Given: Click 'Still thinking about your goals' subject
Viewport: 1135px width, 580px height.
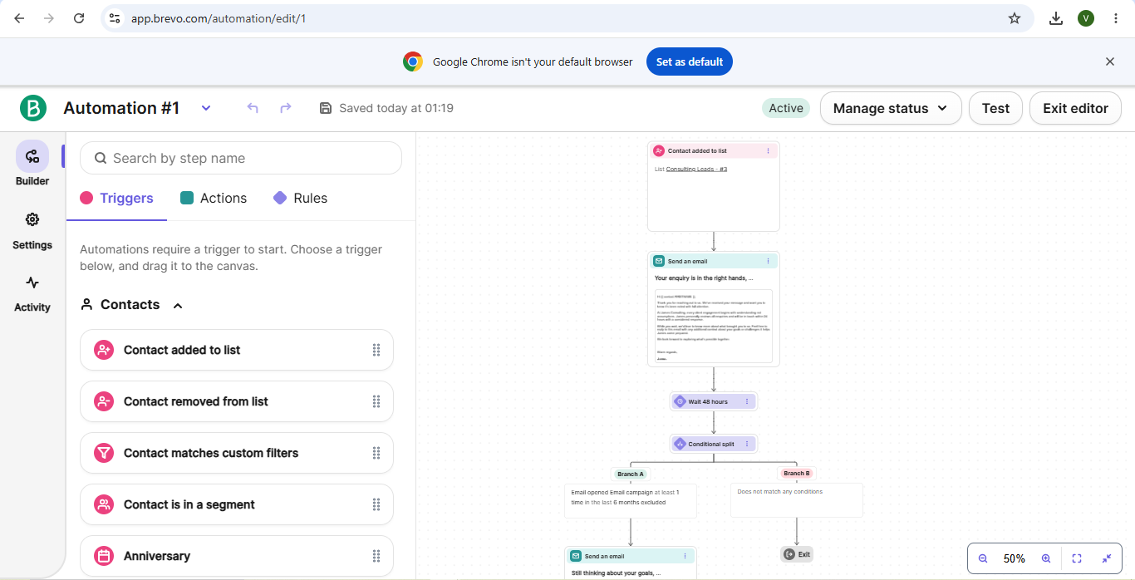Looking at the screenshot, I should [616, 573].
